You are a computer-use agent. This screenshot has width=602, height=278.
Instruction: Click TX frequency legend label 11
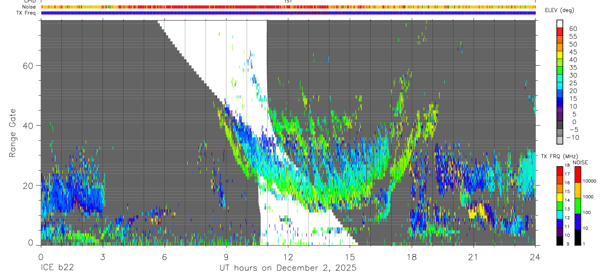pyautogui.click(x=566, y=227)
